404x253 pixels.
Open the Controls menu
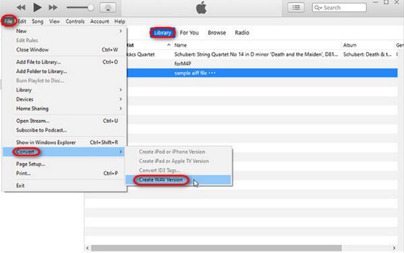(x=75, y=22)
